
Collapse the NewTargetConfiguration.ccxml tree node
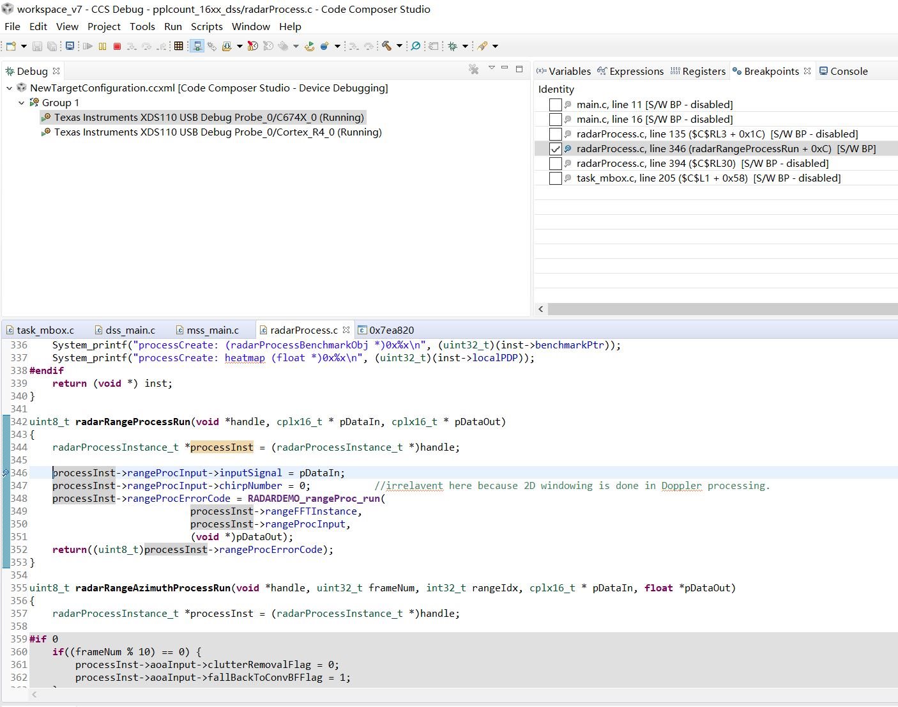click(10, 88)
